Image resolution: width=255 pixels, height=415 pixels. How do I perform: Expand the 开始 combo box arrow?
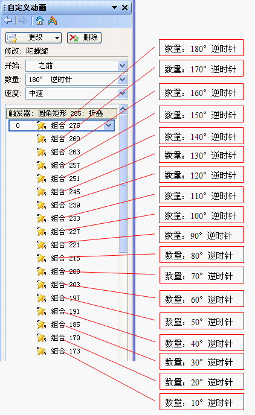click(x=122, y=66)
